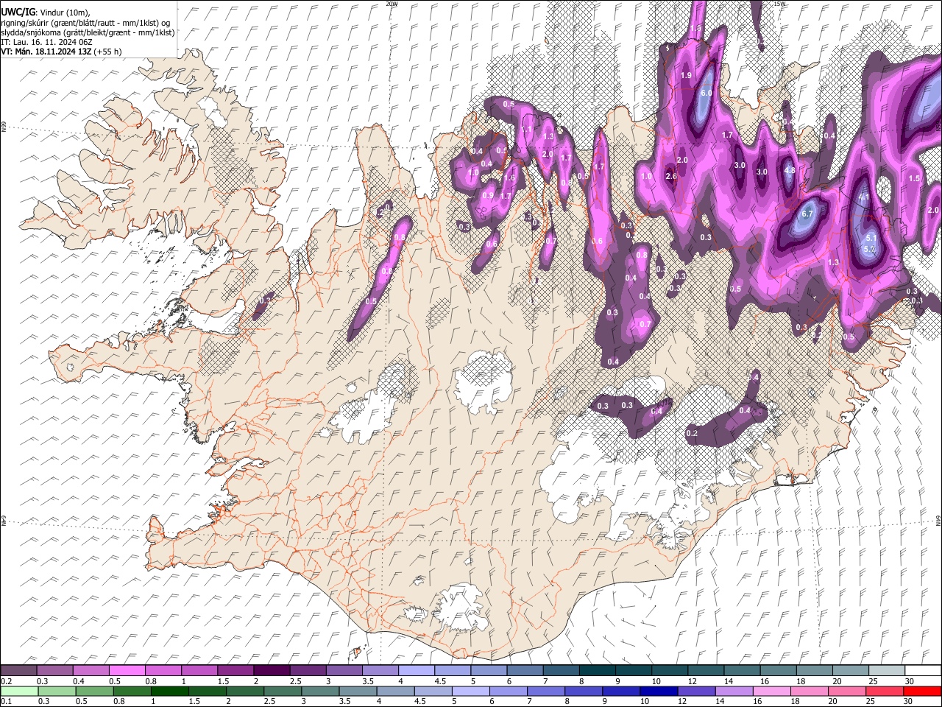Click the 64N latitude label on right edge

click(938, 521)
